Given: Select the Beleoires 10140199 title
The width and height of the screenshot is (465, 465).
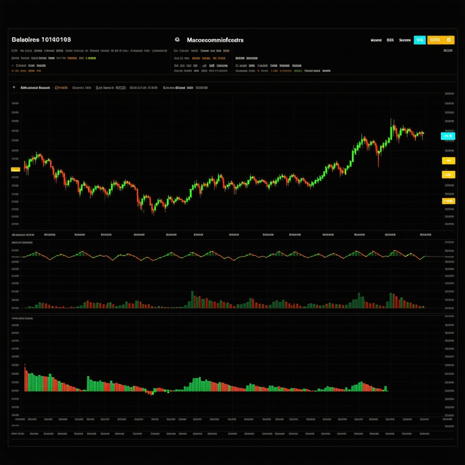Looking at the screenshot, I should tap(41, 40).
